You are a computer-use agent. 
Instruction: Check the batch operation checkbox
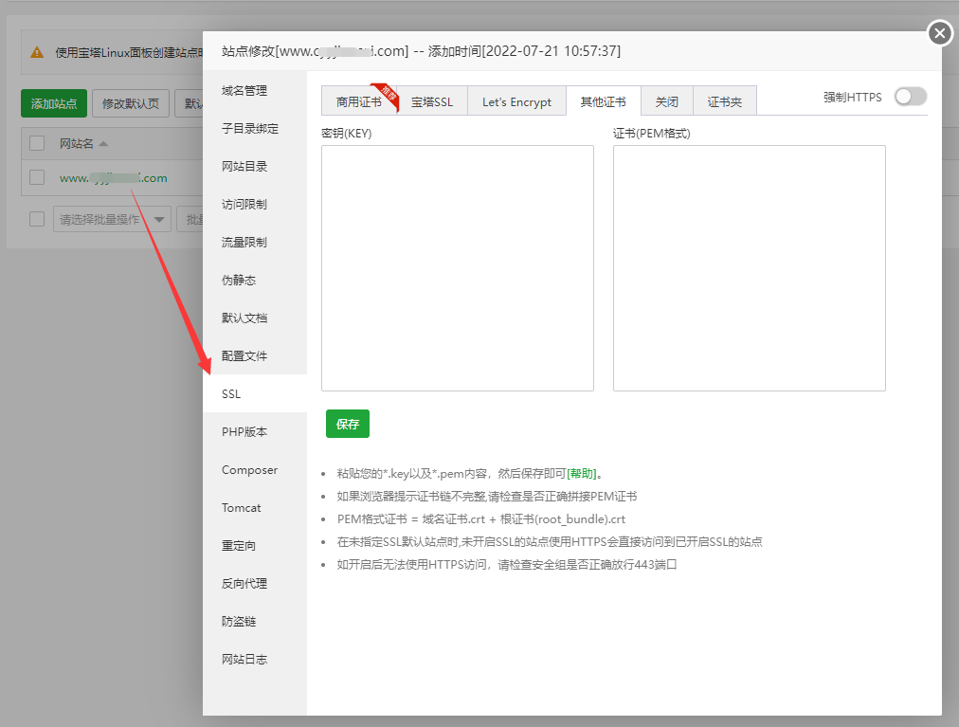(37, 219)
